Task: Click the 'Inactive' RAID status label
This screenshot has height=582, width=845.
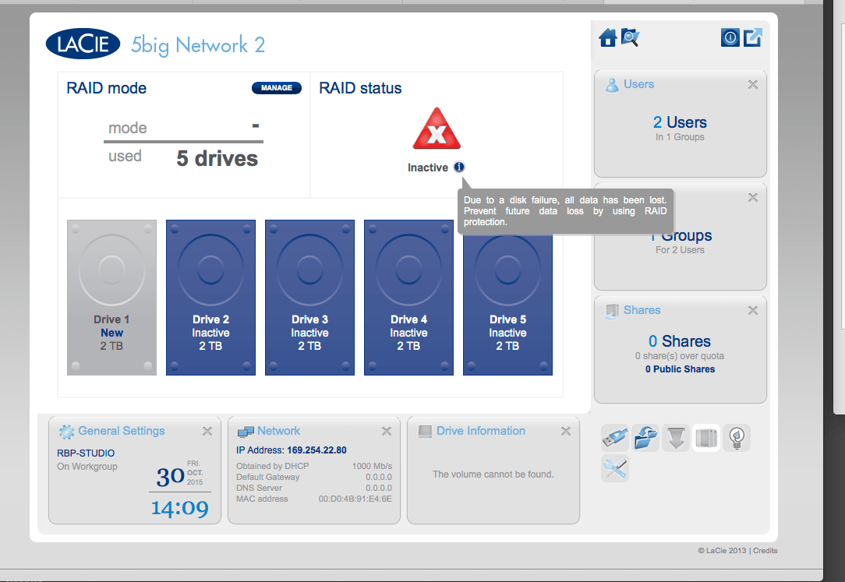Action: (428, 168)
